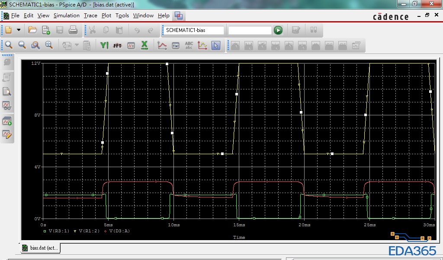Open the Simulation menu

(67, 16)
